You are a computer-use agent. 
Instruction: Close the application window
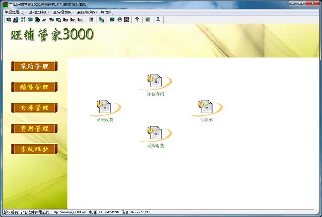(x=312, y=3)
